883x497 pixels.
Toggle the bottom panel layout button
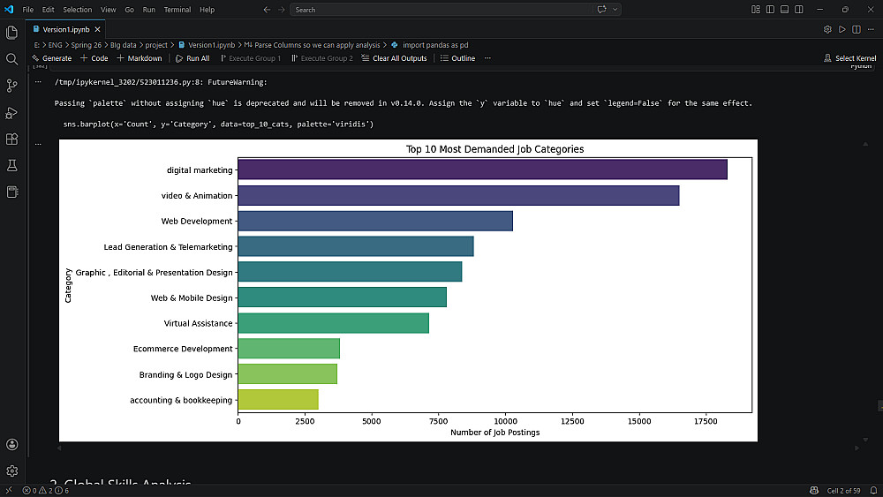(783, 10)
